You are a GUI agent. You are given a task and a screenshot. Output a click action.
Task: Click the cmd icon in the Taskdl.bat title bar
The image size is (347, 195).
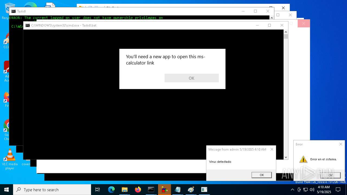point(28,25)
